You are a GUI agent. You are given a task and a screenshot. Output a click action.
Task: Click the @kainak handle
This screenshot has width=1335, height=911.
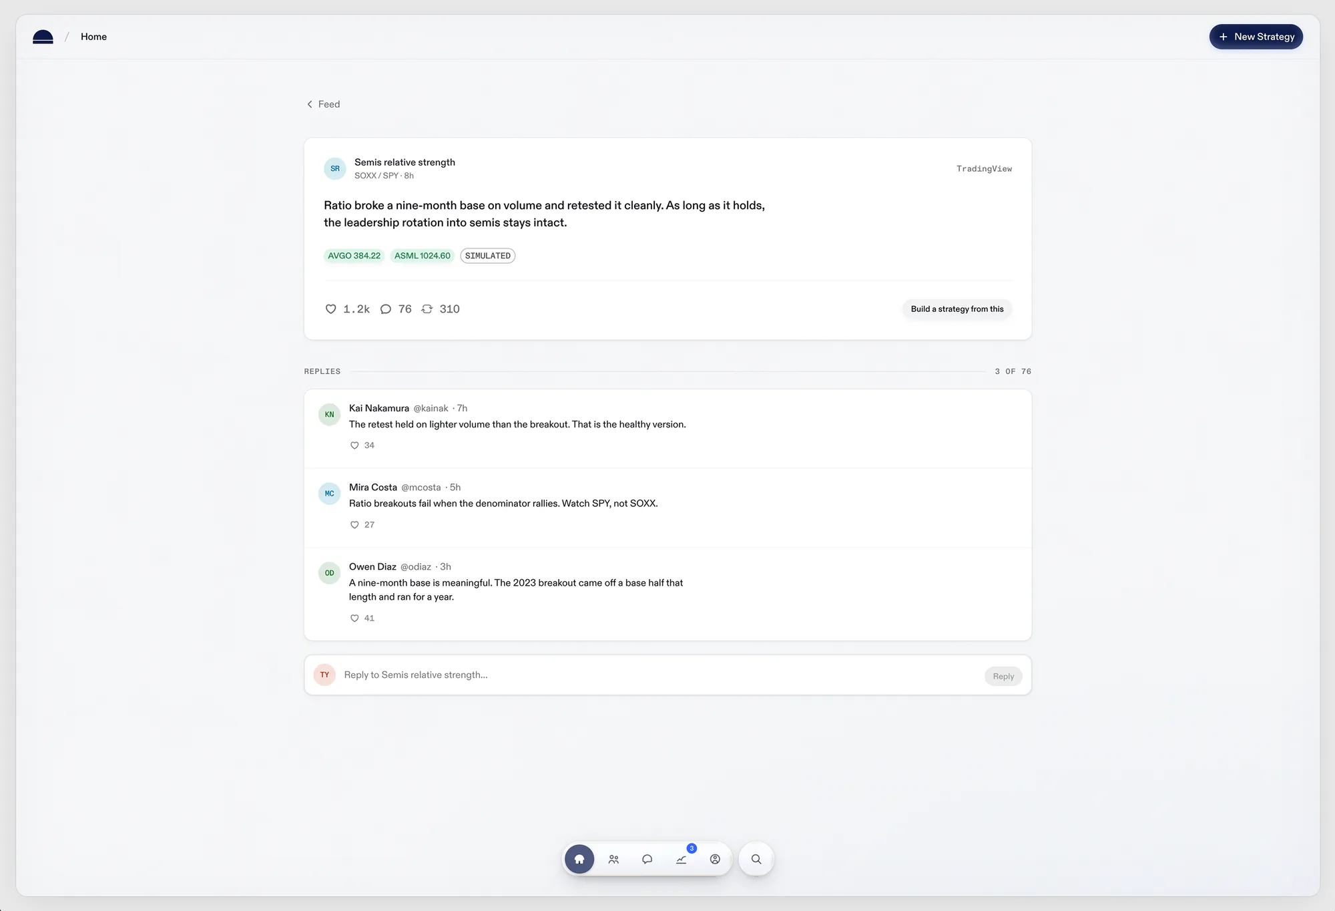(431, 408)
